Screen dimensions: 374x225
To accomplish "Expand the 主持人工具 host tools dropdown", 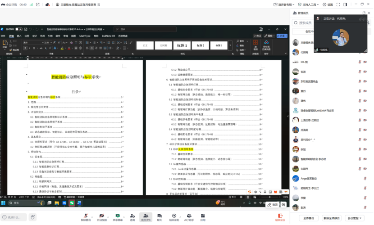I will (x=310, y=4).
